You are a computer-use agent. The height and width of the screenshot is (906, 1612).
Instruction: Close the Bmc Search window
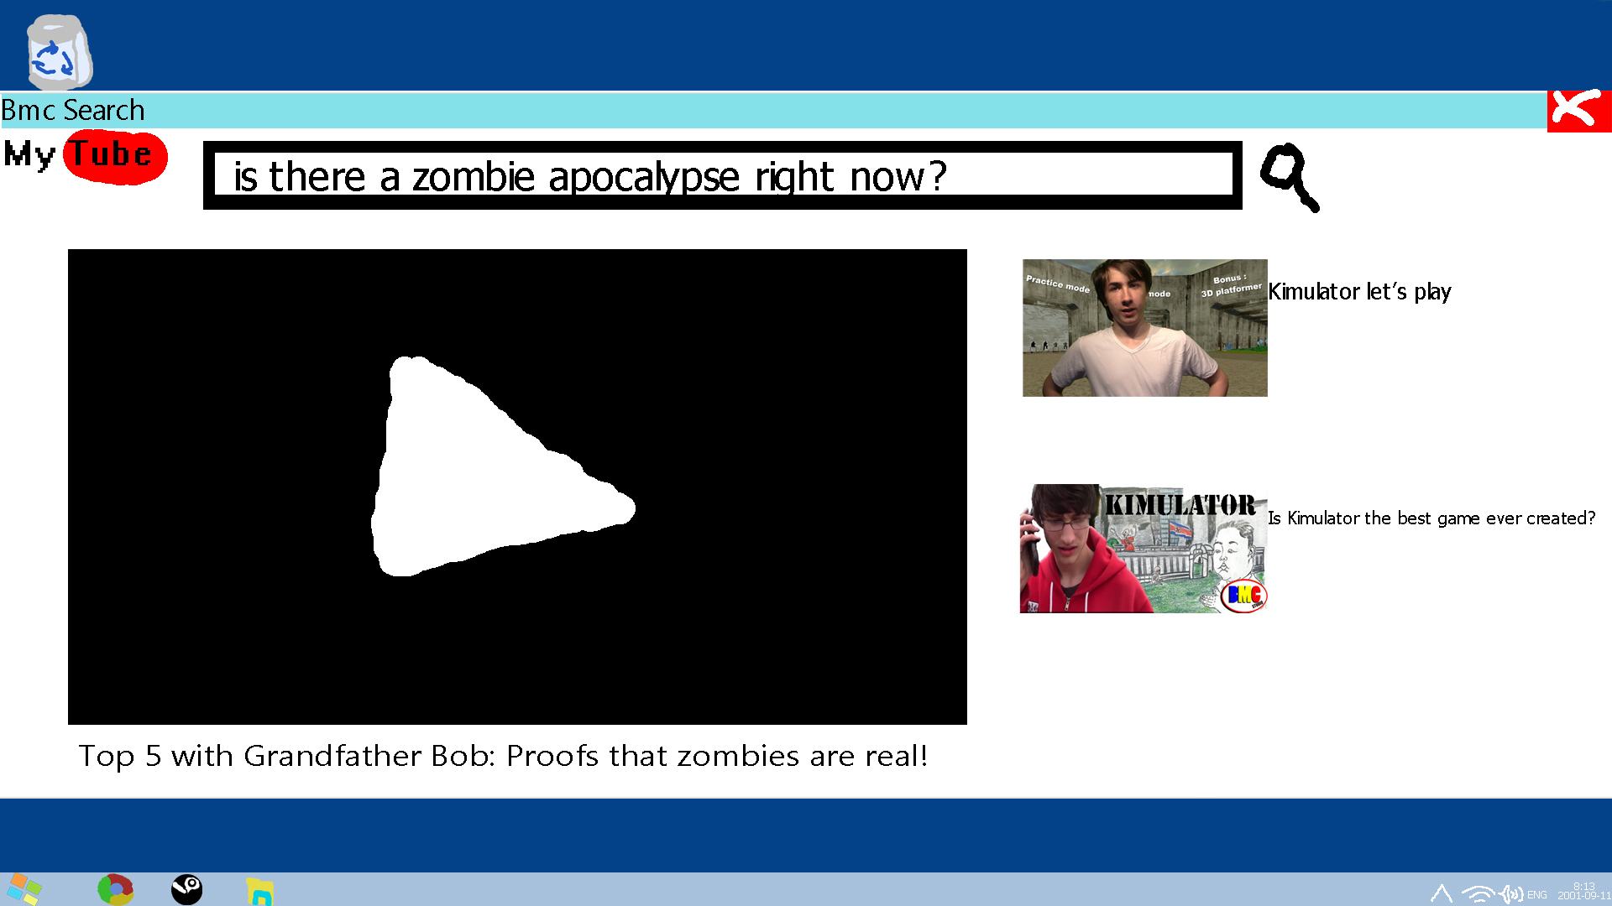tap(1578, 110)
